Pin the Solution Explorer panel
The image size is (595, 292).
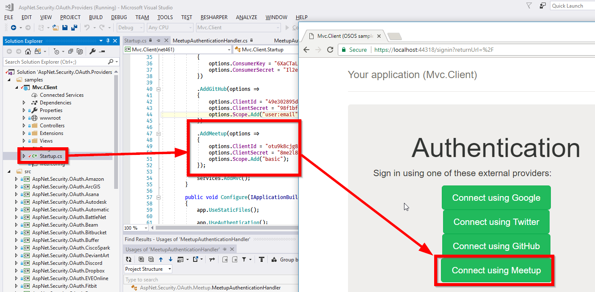click(x=108, y=41)
